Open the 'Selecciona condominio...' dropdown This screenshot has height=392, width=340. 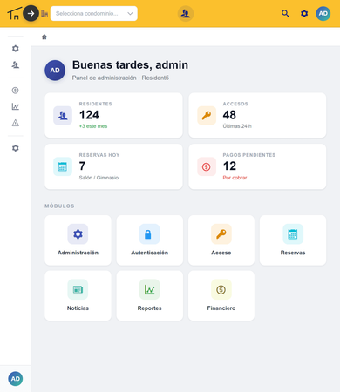point(94,14)
